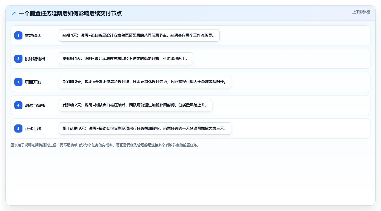This screenshot has height=211, width=381.
Task: Select the 页面开发 step label
Action: pos(33,82)
